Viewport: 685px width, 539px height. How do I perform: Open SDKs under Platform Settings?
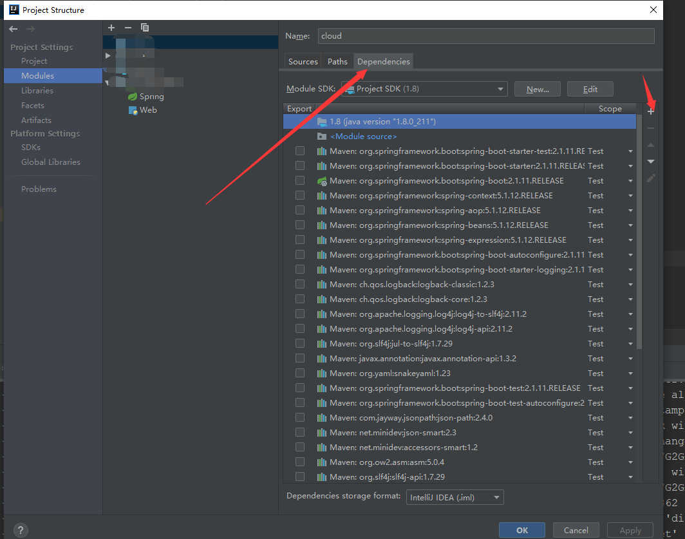click(31, 147)
